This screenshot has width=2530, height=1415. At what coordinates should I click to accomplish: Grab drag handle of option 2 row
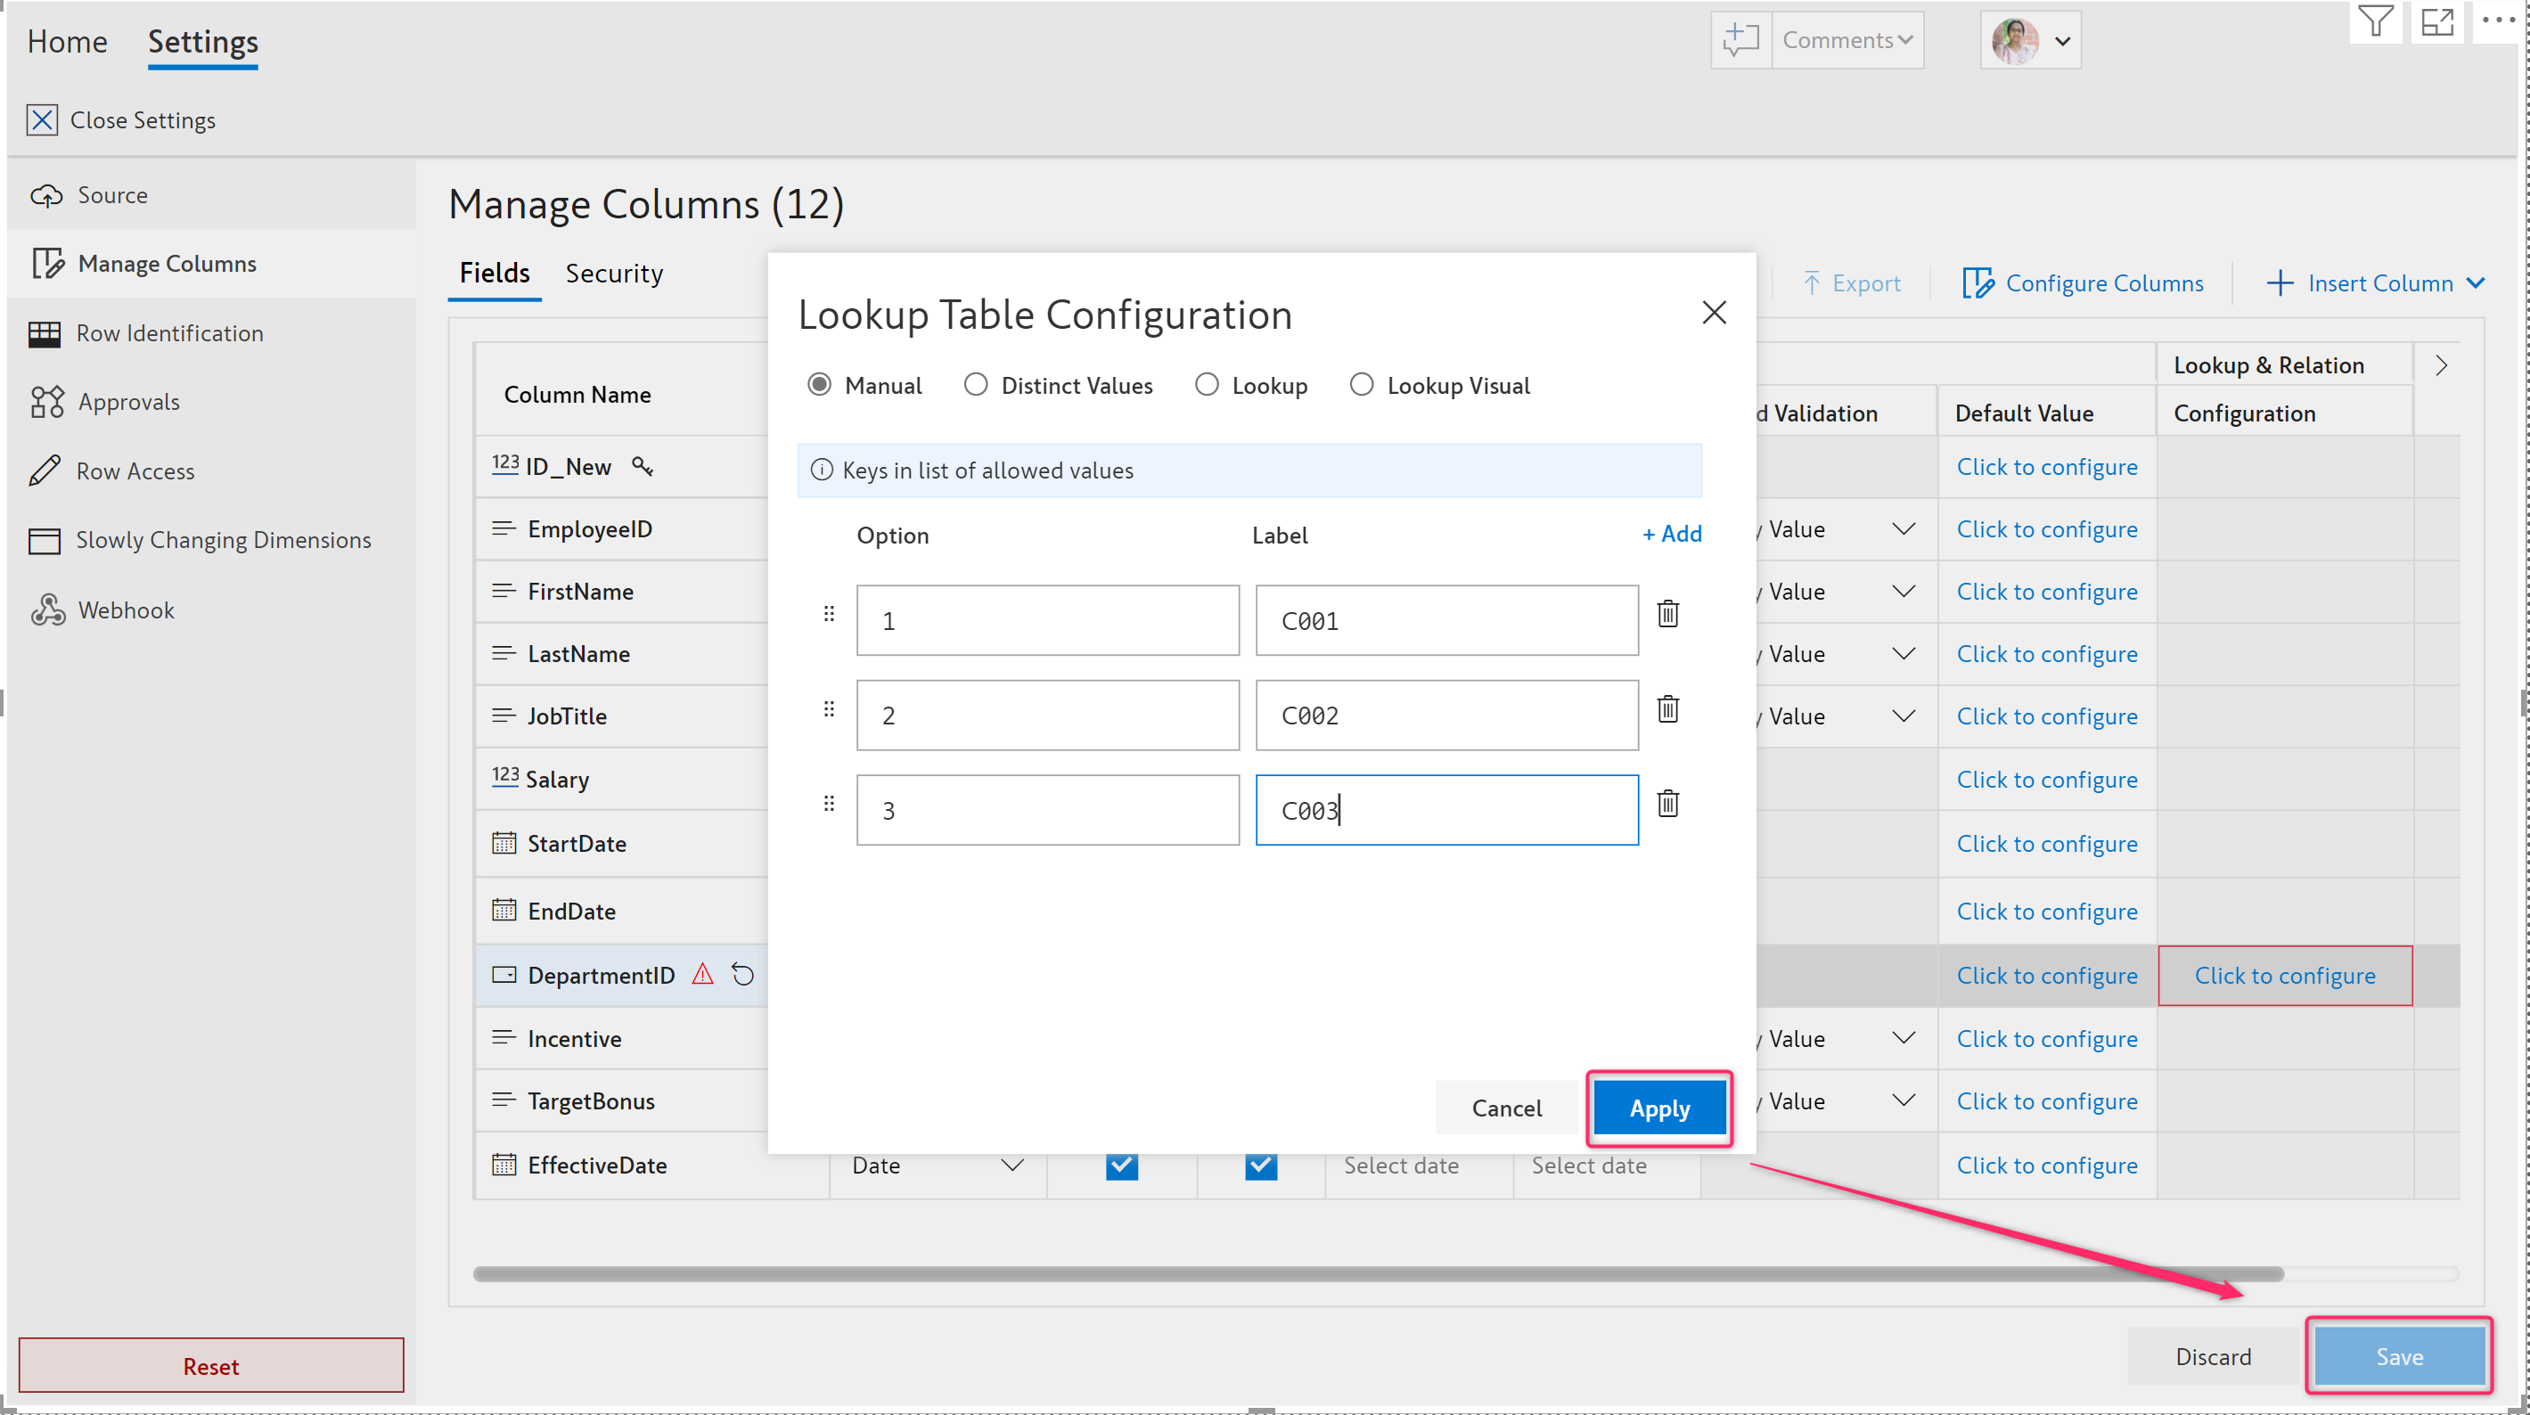(x=829, y=709)
